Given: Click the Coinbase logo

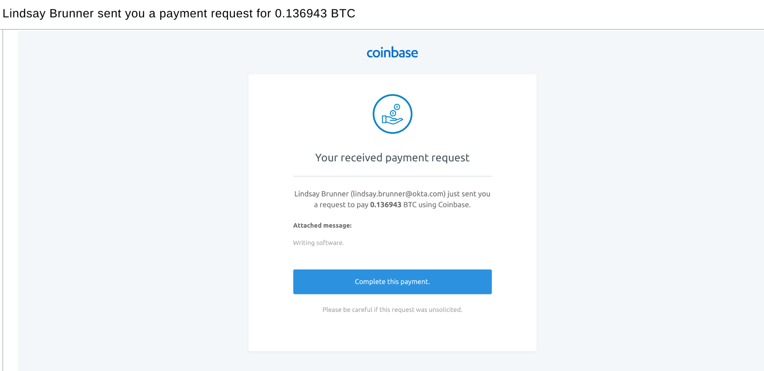Looking at the screenshot, I should pyautogui.click(x=392, y=53).
